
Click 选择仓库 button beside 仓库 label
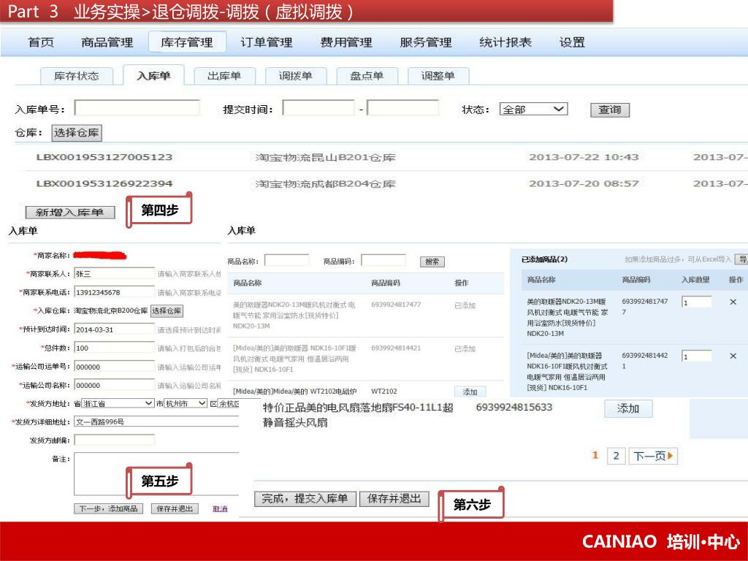tap(76, 133)
